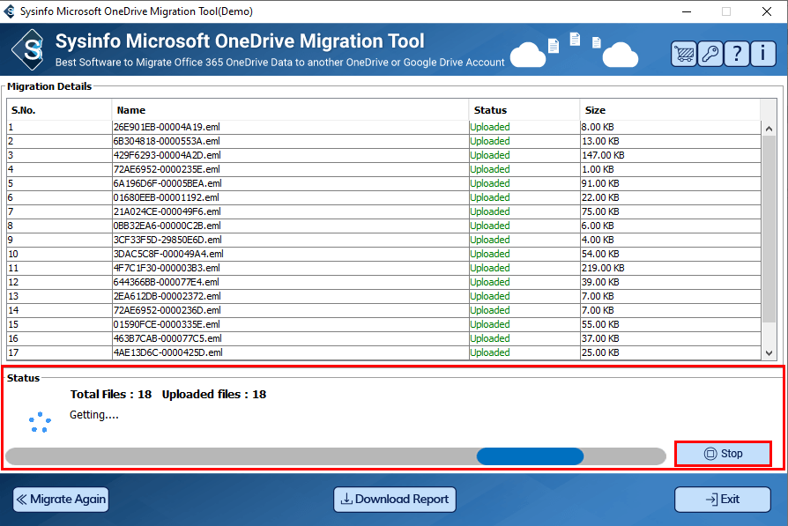
Task: Click the shopping cart purchase icon
Action: (683, 54)
